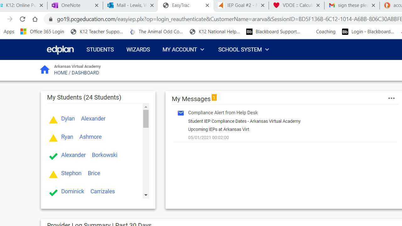Viewport: 402px width, 226px height.
Task: Open the Compliance Alert from Help Desk message
Action: pos(223,112)
